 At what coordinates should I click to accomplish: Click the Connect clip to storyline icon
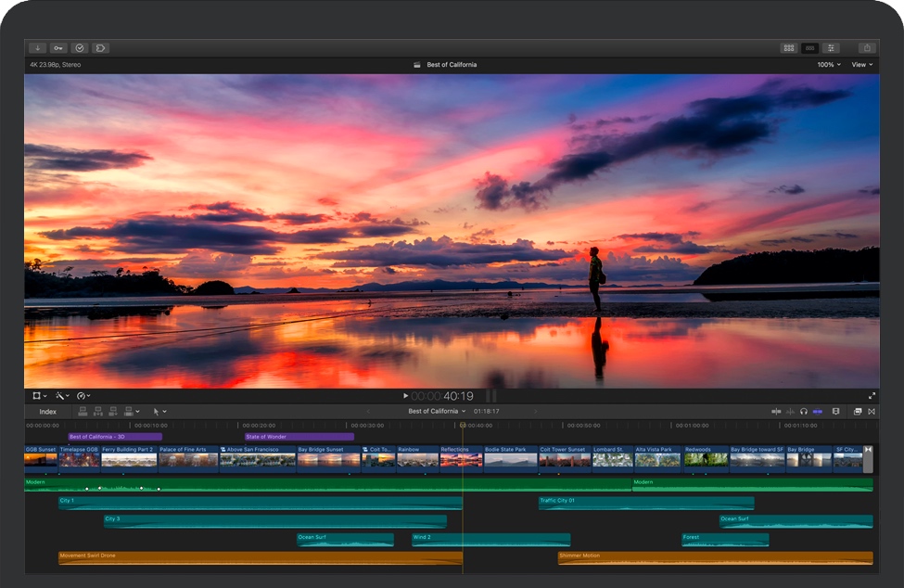83,411
